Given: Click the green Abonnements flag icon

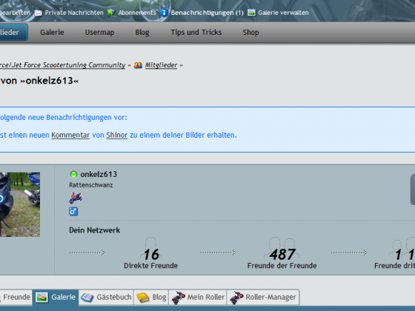Looking at the screenshot, I should coord(111,13).
